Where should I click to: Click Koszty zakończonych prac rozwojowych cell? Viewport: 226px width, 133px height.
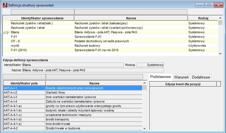(94, 88)
